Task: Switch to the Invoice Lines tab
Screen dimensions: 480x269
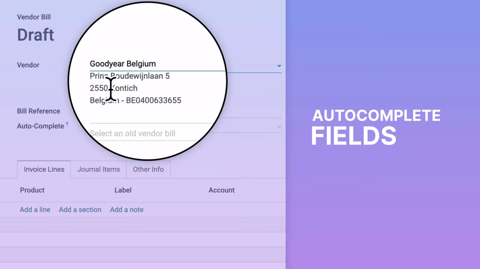Action: [44, 170]
